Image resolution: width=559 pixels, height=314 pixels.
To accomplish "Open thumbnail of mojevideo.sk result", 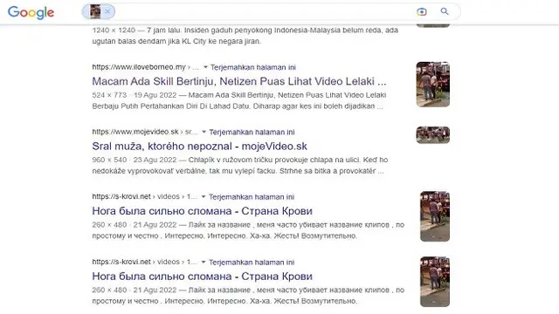I will (x=433, y=135).
